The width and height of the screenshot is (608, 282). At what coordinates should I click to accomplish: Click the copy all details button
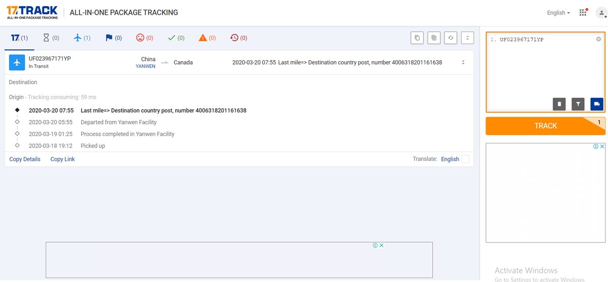coord(434,38)
